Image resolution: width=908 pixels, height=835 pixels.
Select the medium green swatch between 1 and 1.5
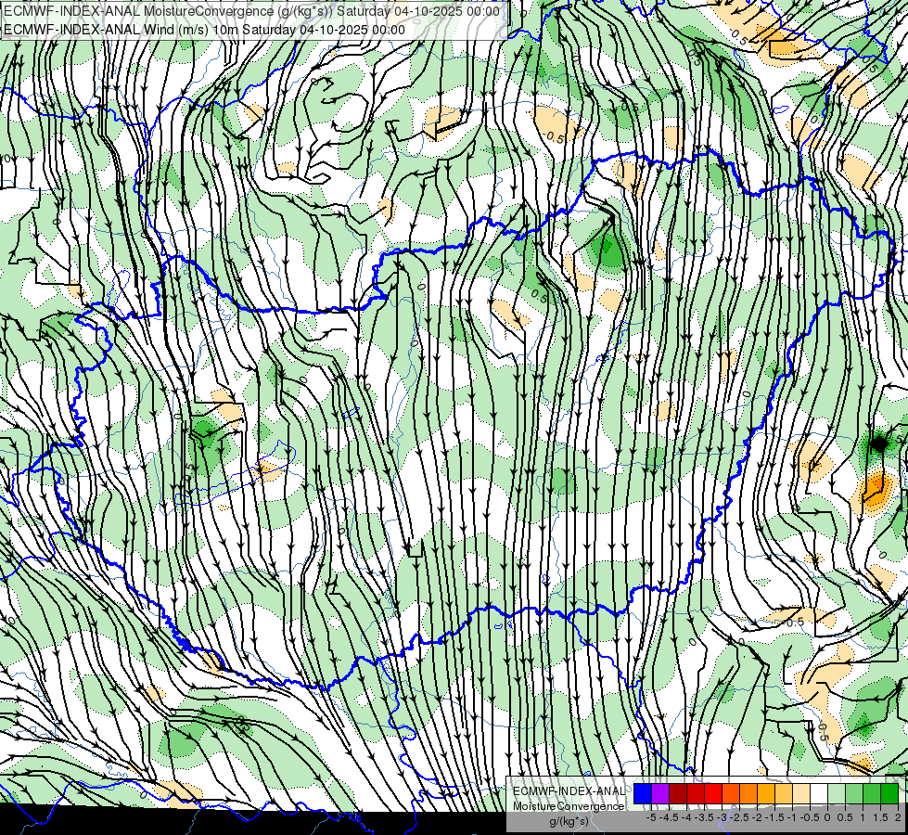click(872, 794)
